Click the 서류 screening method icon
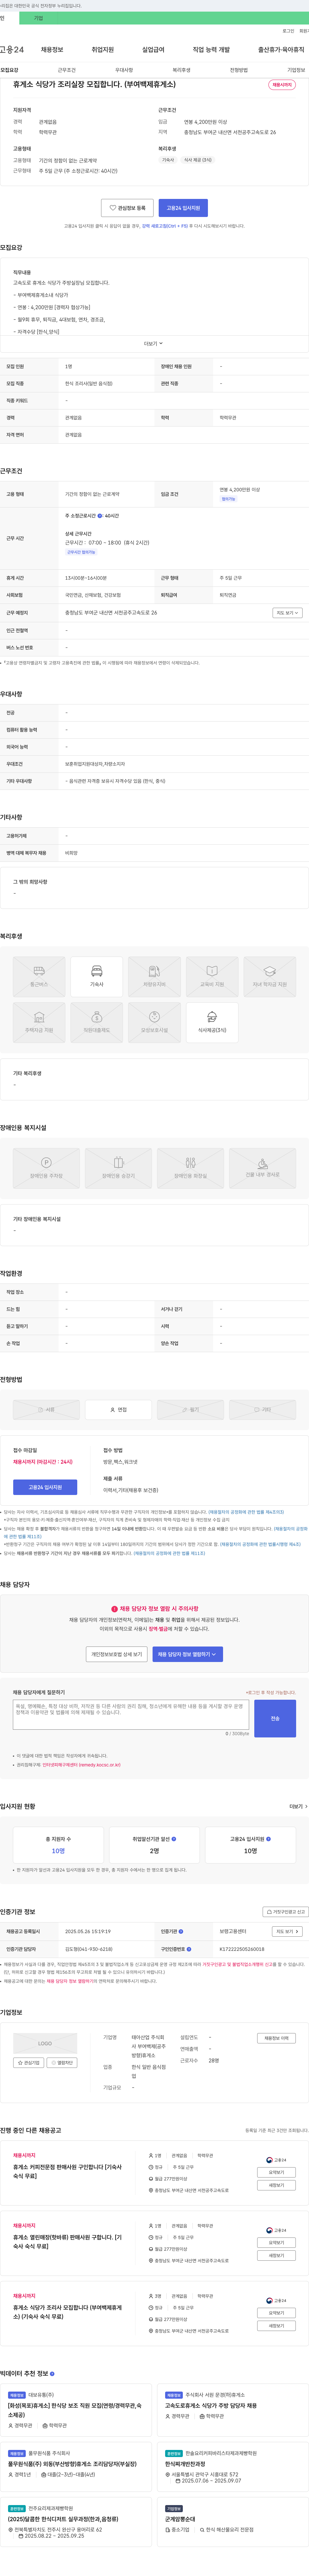 coord(46,1410)
